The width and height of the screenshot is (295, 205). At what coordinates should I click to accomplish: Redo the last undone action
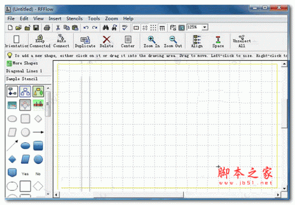[x=94, y=28]
